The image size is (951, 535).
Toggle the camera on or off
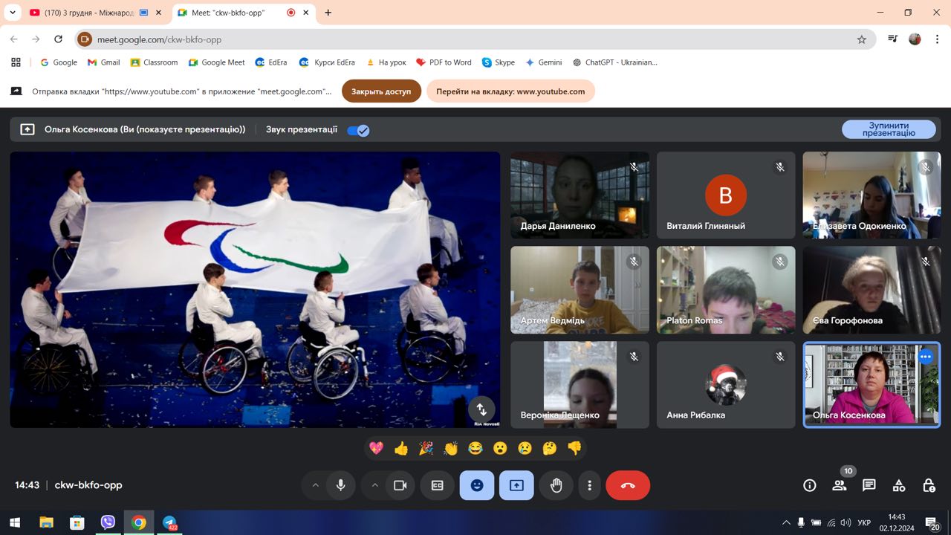[x=400, y=485]
